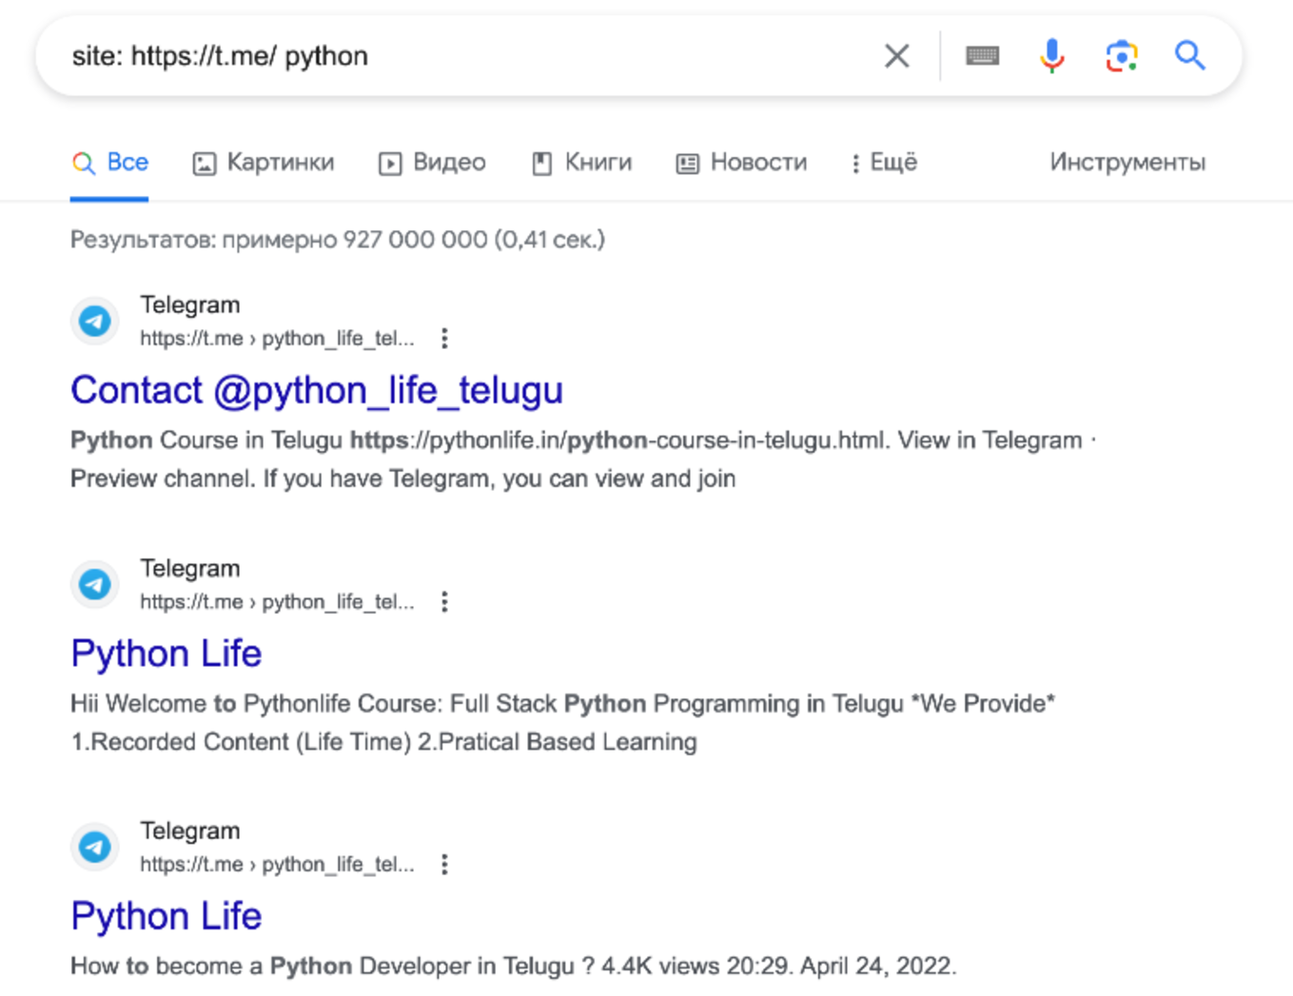1293x996 pixels.
Task: Open the three-dot menu for the first result
Action: pyautogui.click(x=443, y=338)
